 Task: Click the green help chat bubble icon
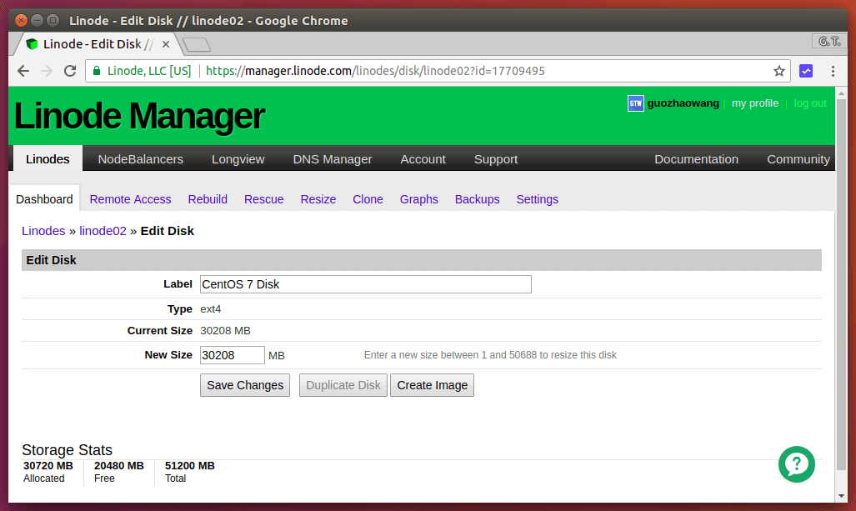(796, 464)
